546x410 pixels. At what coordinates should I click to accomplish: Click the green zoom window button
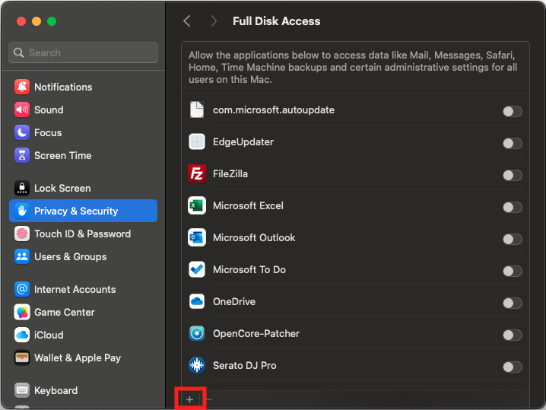pyautogui.click(x=52, y=21)
